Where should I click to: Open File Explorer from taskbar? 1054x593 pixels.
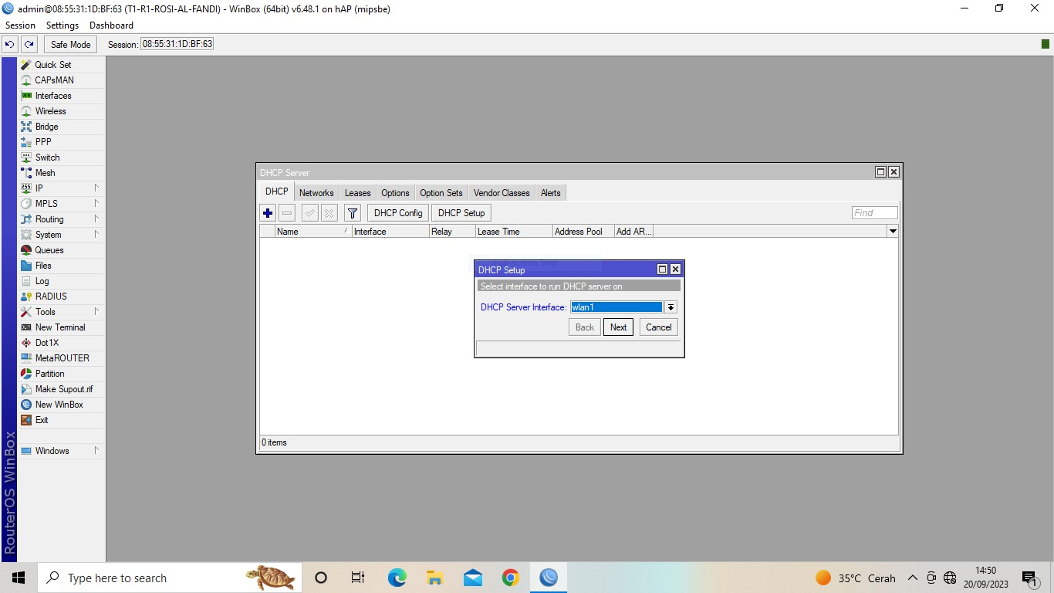435,578
